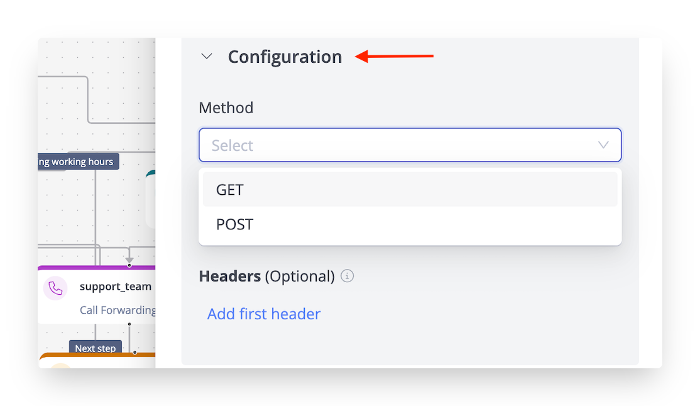Click the arrowhead connector above support_team node
Image resolution: width=700 pixels, height=406 pixels.
pos(129,259)
